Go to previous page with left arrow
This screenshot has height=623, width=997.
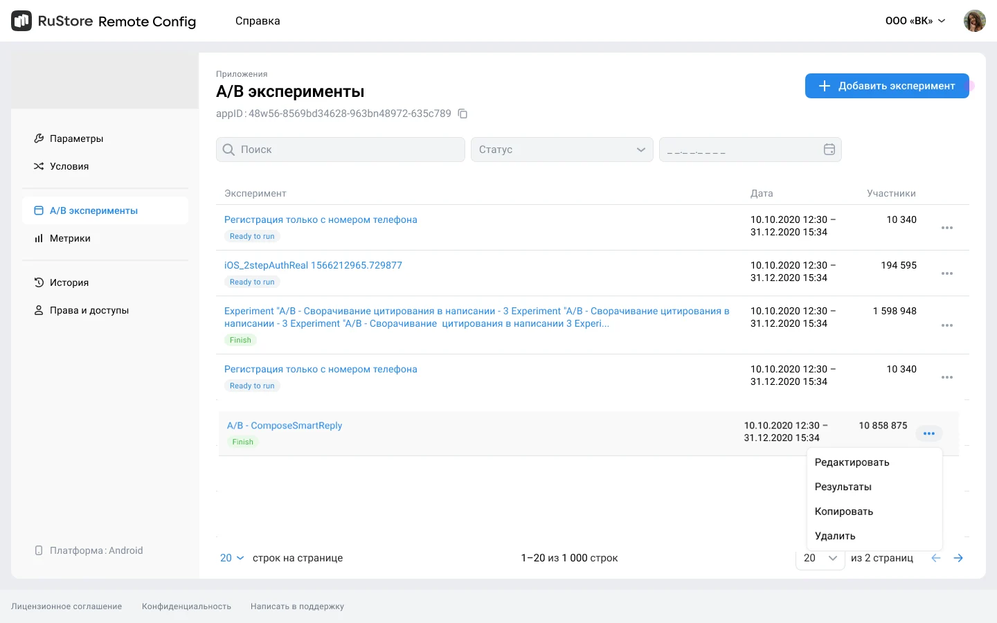coord(936,558)
